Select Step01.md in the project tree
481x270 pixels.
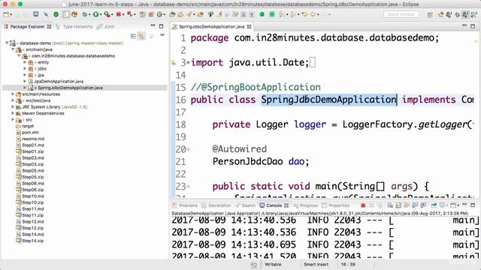(33, 145)
